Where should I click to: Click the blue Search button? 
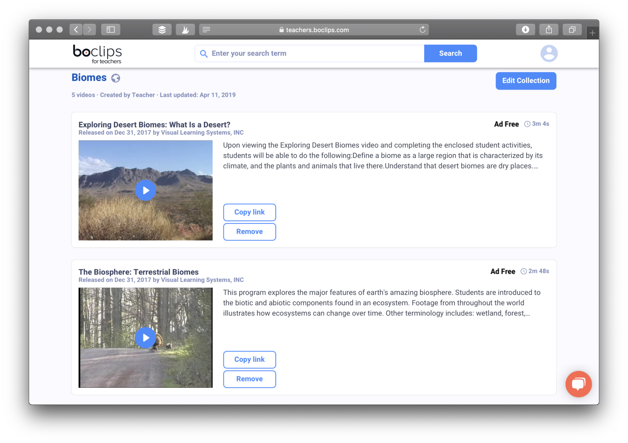450,53
